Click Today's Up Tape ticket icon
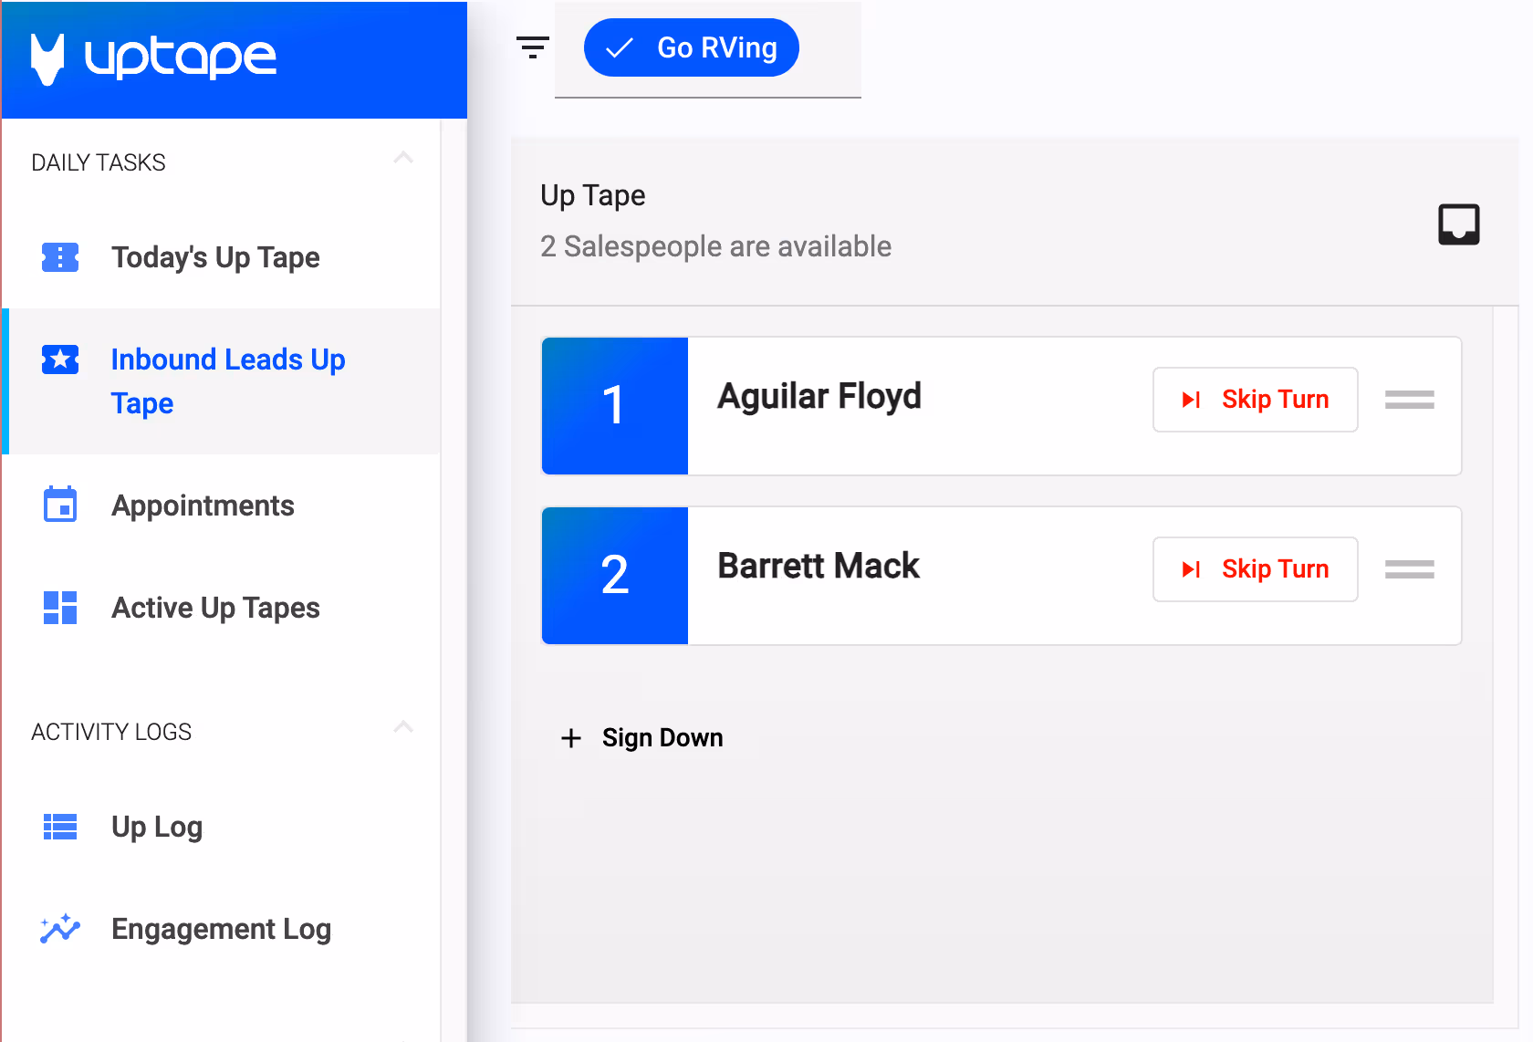This screenshot has width=1533, height=1042. [x=60, y=257]
